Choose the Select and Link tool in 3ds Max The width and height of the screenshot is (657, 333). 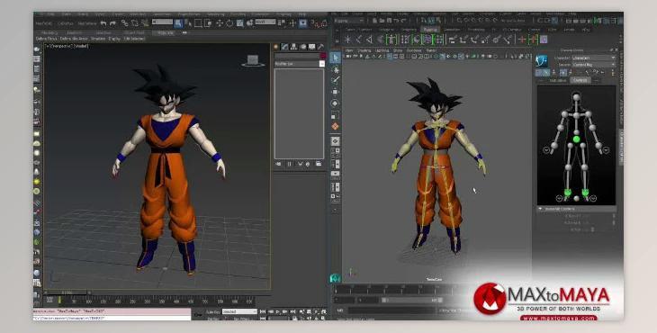pyautogui.click(x=124, y=23)
